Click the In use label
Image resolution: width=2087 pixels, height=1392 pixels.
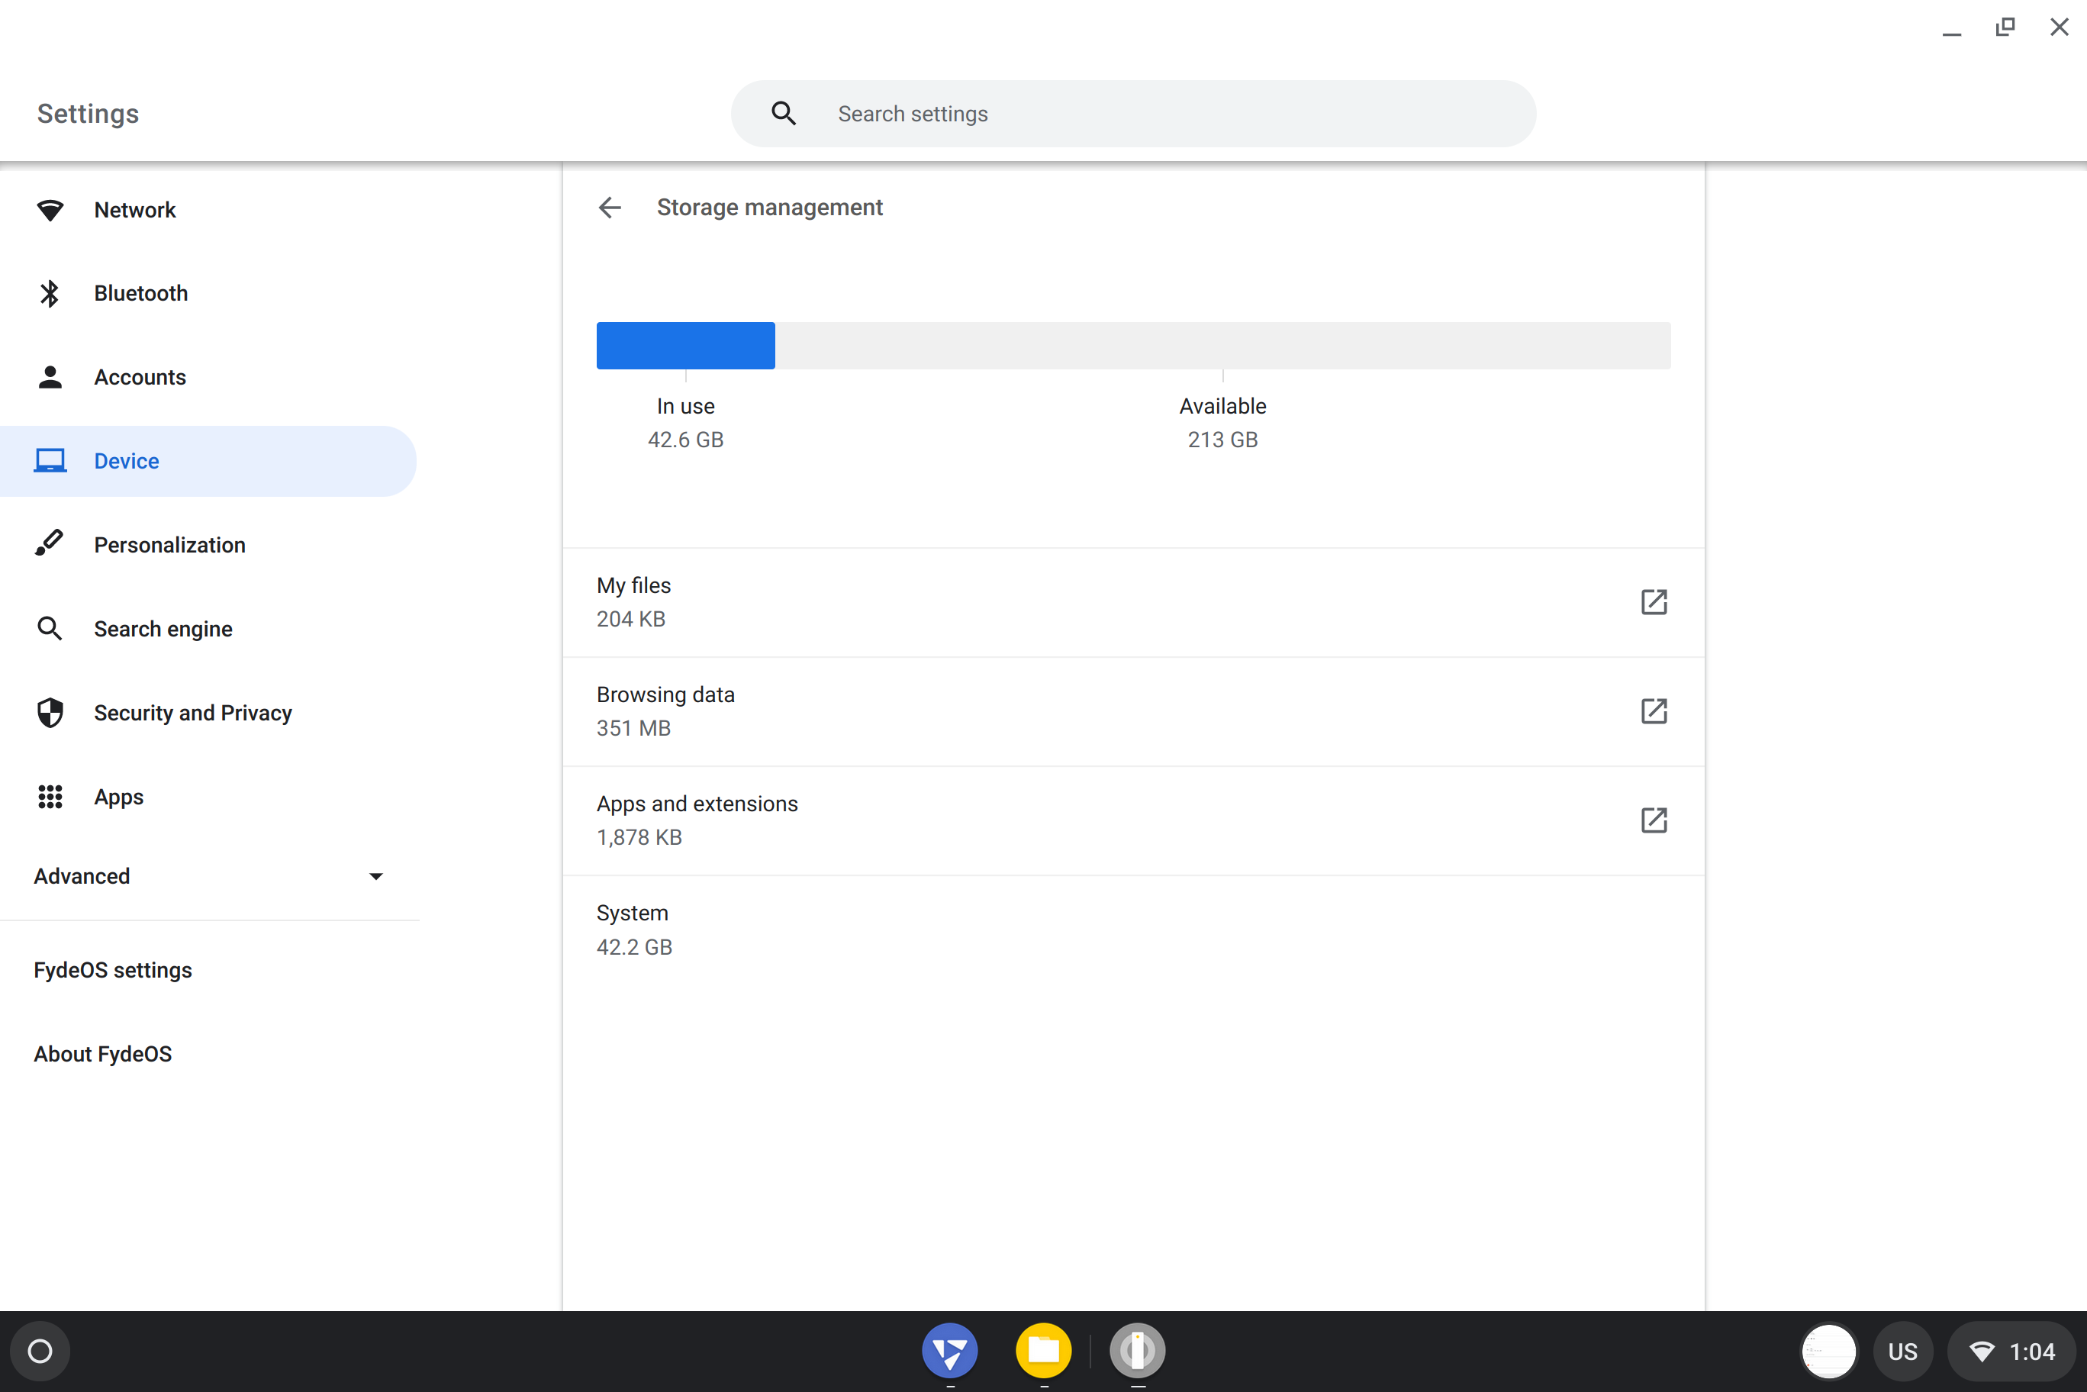685,406
